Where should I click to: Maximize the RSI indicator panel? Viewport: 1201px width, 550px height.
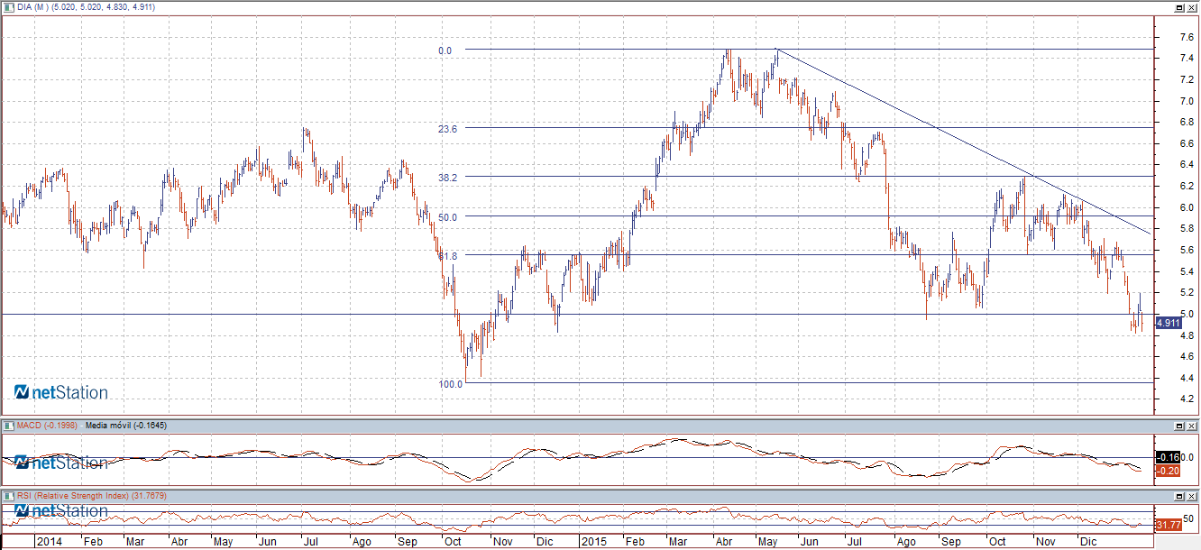pos(1179,496)
